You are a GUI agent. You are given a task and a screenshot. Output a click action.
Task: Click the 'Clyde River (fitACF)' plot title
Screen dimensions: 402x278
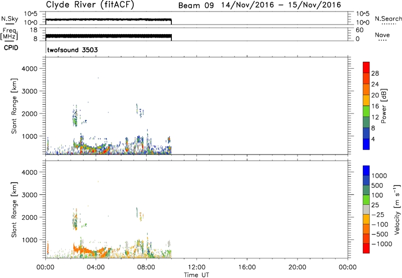pos(90,5)
